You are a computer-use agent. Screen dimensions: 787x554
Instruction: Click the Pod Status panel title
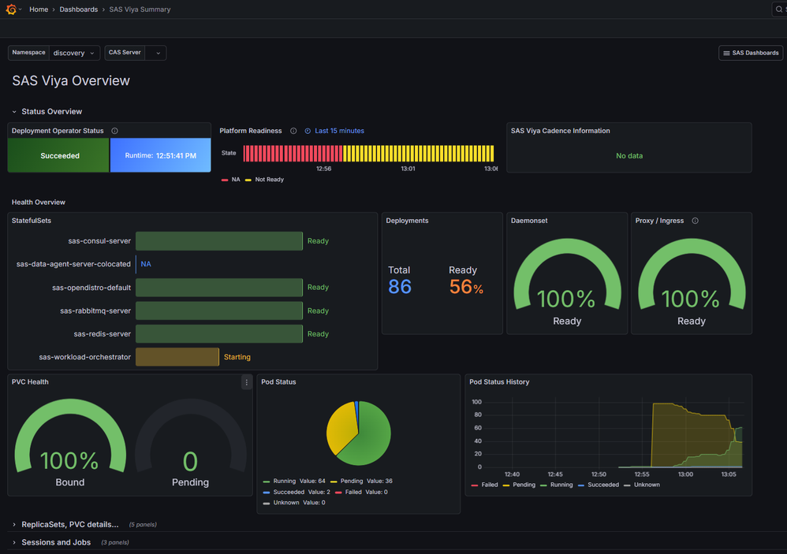pos(278,382)
